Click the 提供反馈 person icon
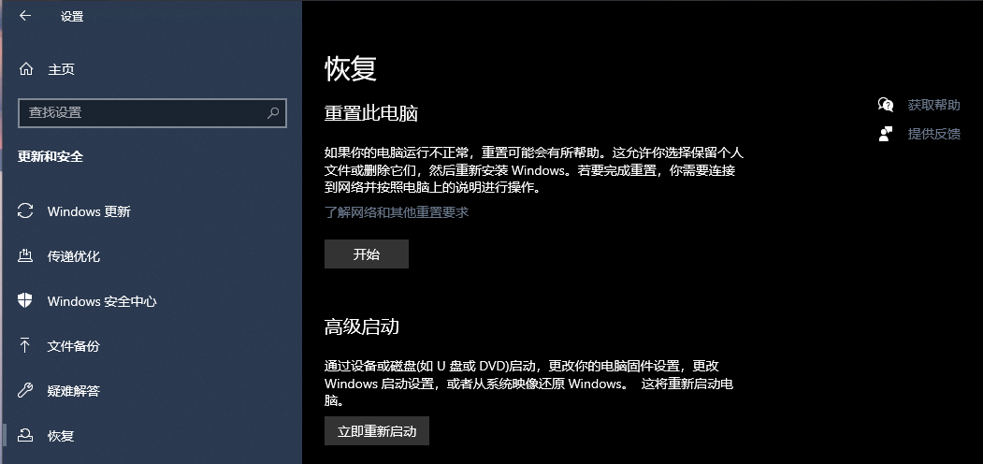 point(885,134)
